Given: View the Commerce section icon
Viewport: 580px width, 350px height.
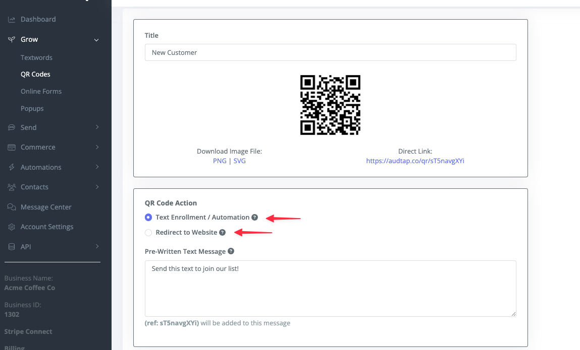Looking at the screenshot, I should point(11,147).
